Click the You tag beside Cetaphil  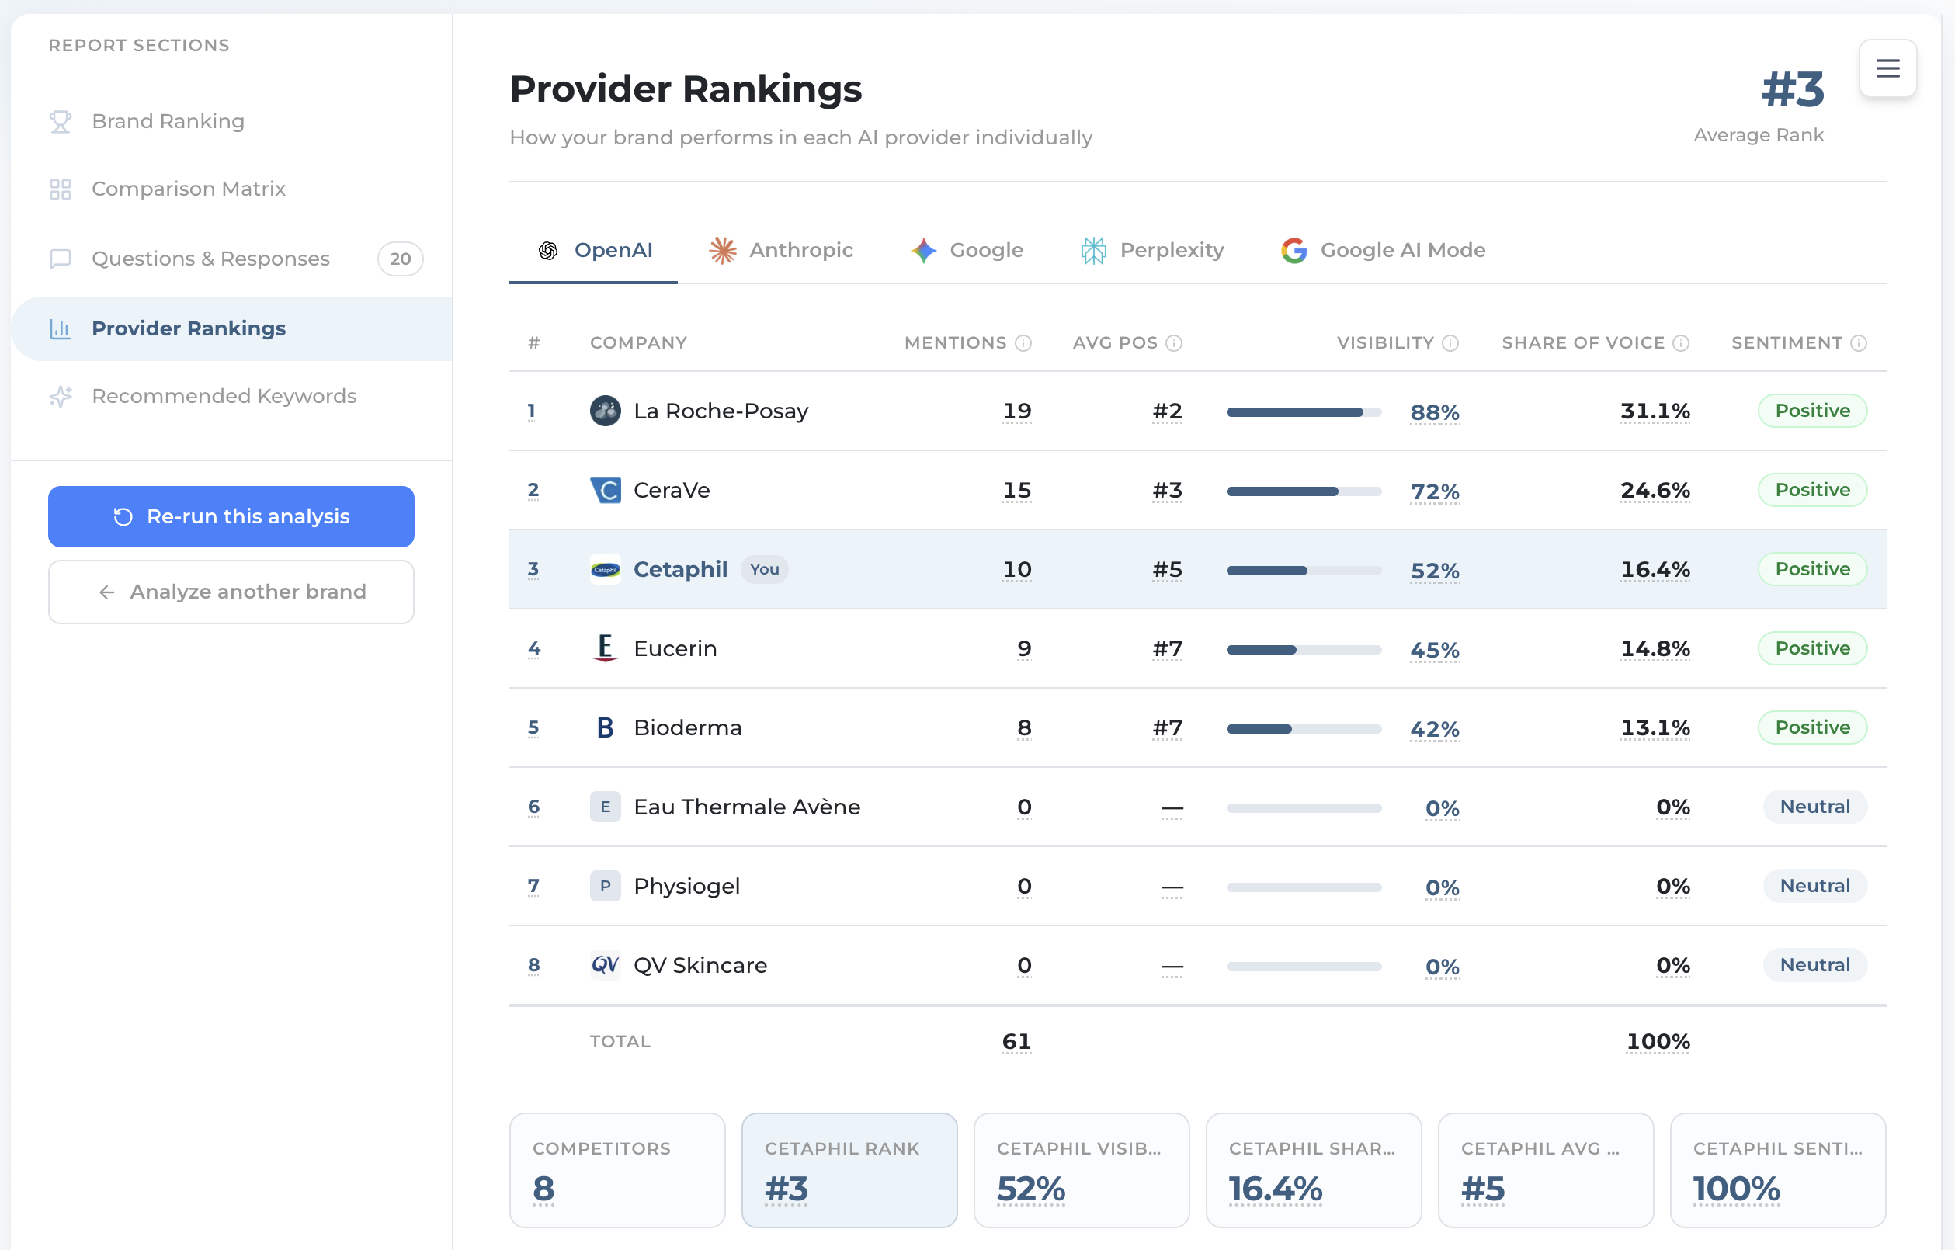(764, 570)
